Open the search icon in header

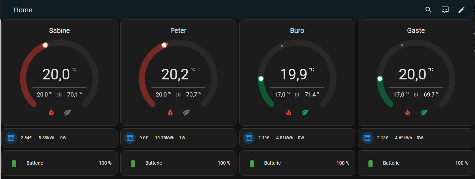(428, 10)
